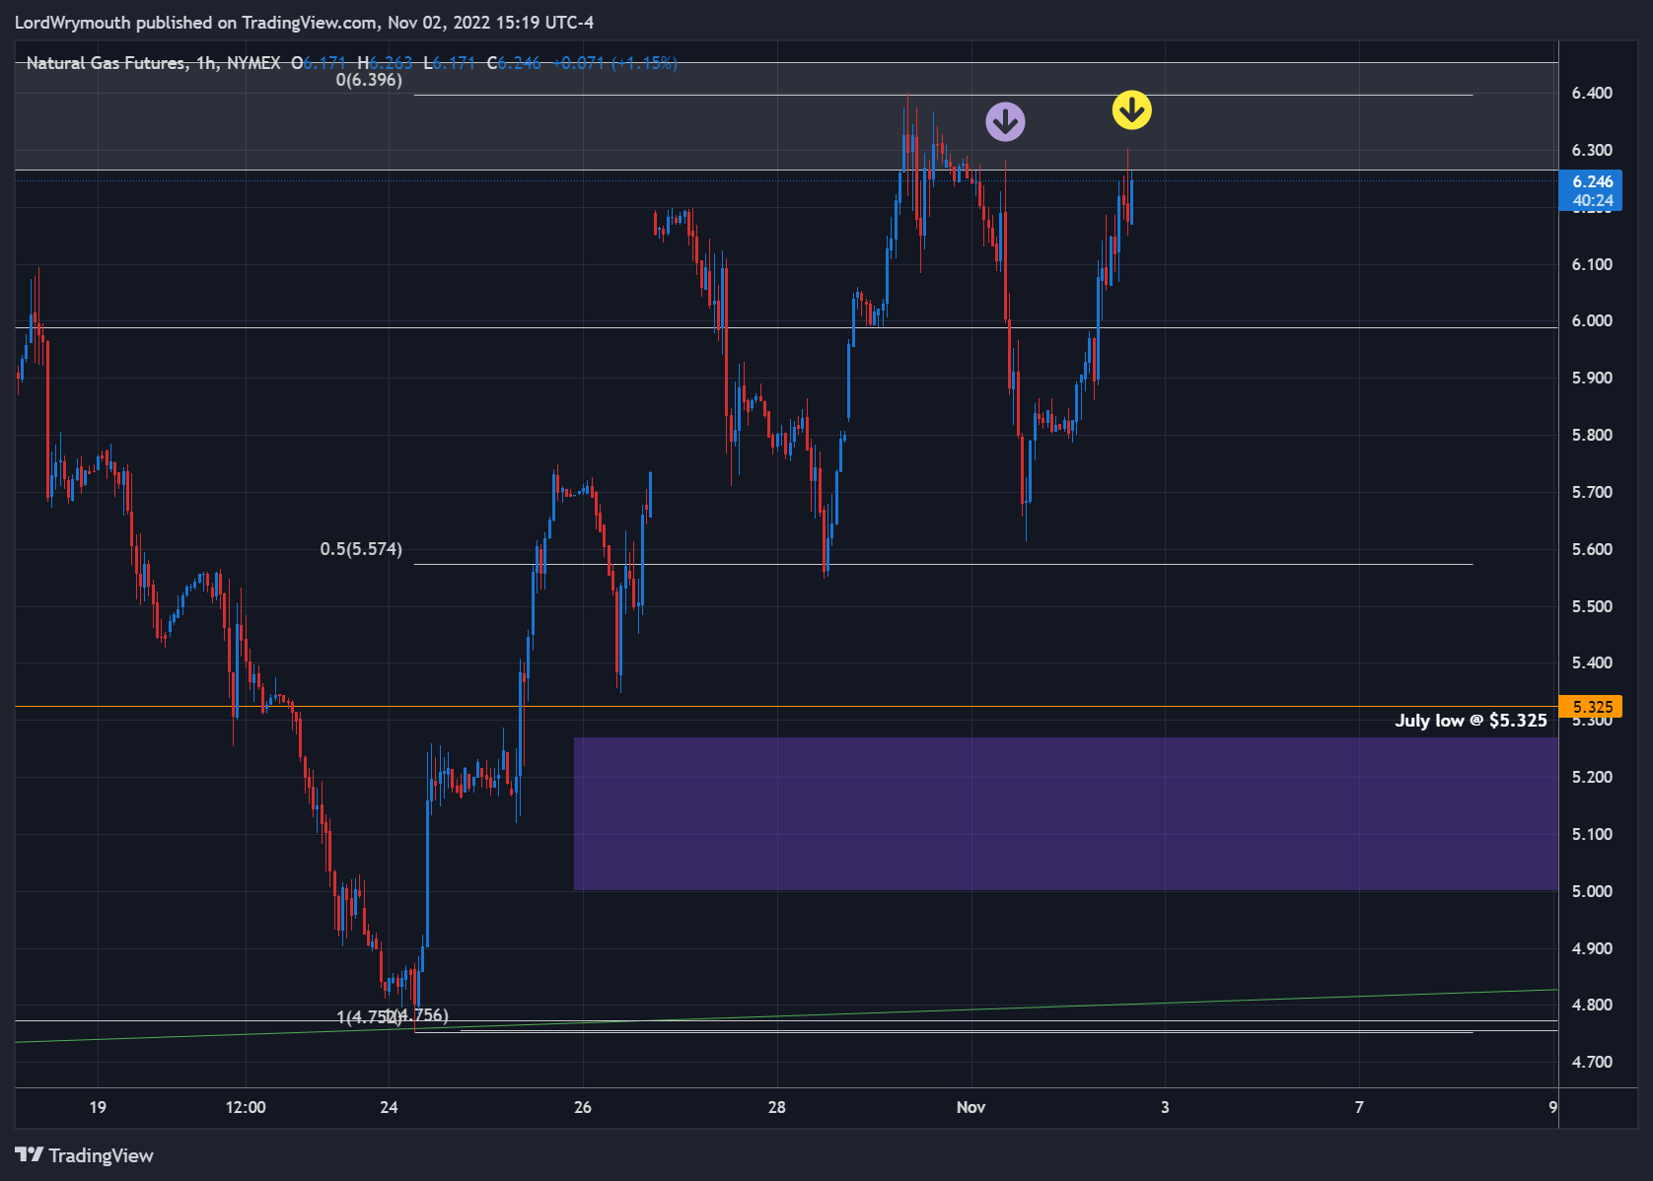Click date 3 on the time axis

[x=1165, y=1107]
